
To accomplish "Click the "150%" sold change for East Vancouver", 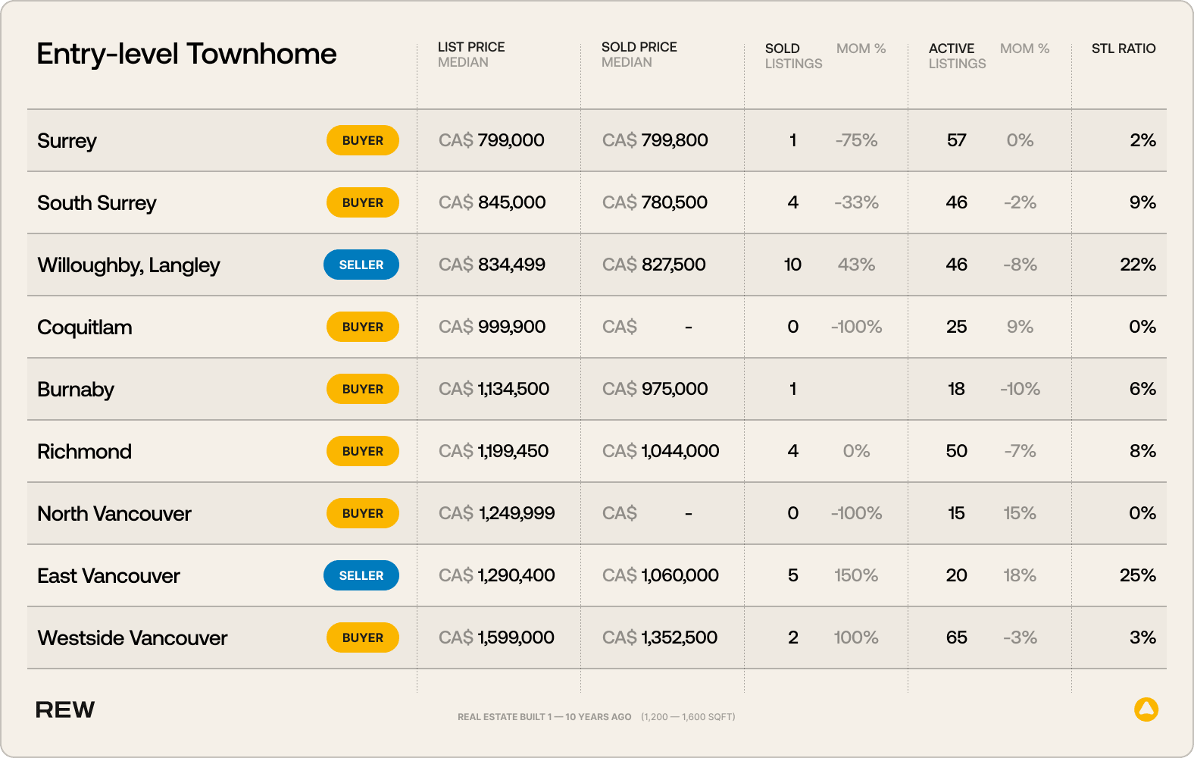I will [x=857, y=575].
